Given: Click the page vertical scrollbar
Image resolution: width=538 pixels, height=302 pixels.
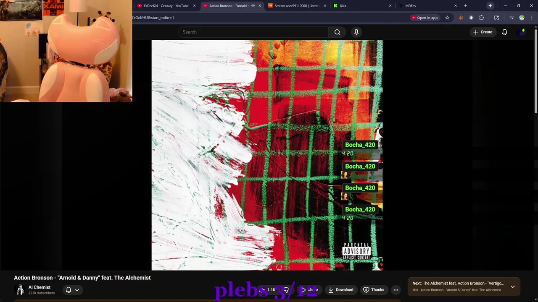Looking at the screenshot, I should pos(536,71).
